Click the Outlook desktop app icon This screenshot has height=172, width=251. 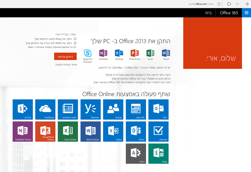(x=119, y=53)
